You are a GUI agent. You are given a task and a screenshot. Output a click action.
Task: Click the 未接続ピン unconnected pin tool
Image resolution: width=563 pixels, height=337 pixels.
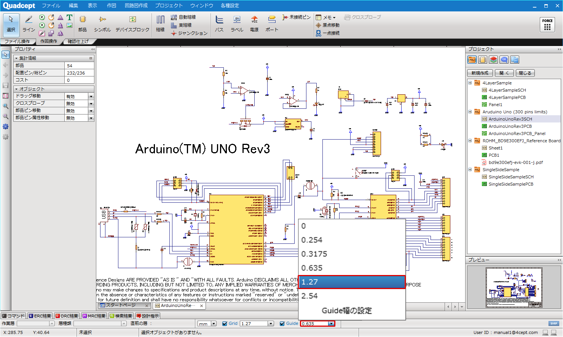[x=297, y=17]
